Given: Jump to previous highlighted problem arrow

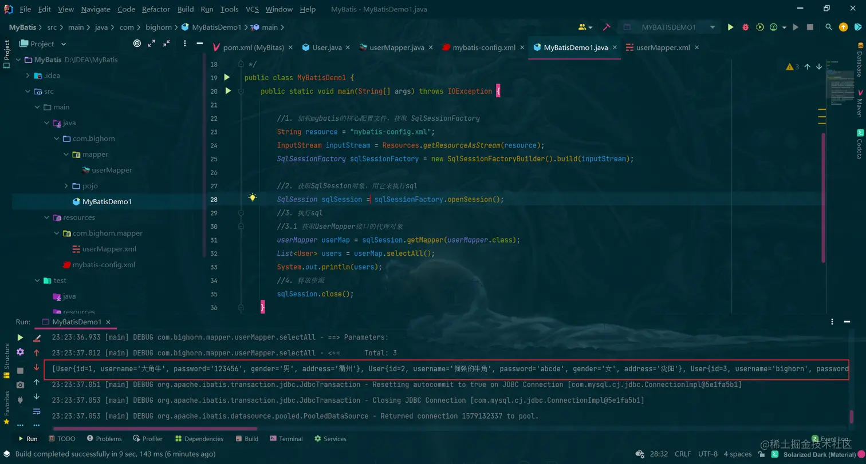Looking at the screenshot, I should [808, 67].
